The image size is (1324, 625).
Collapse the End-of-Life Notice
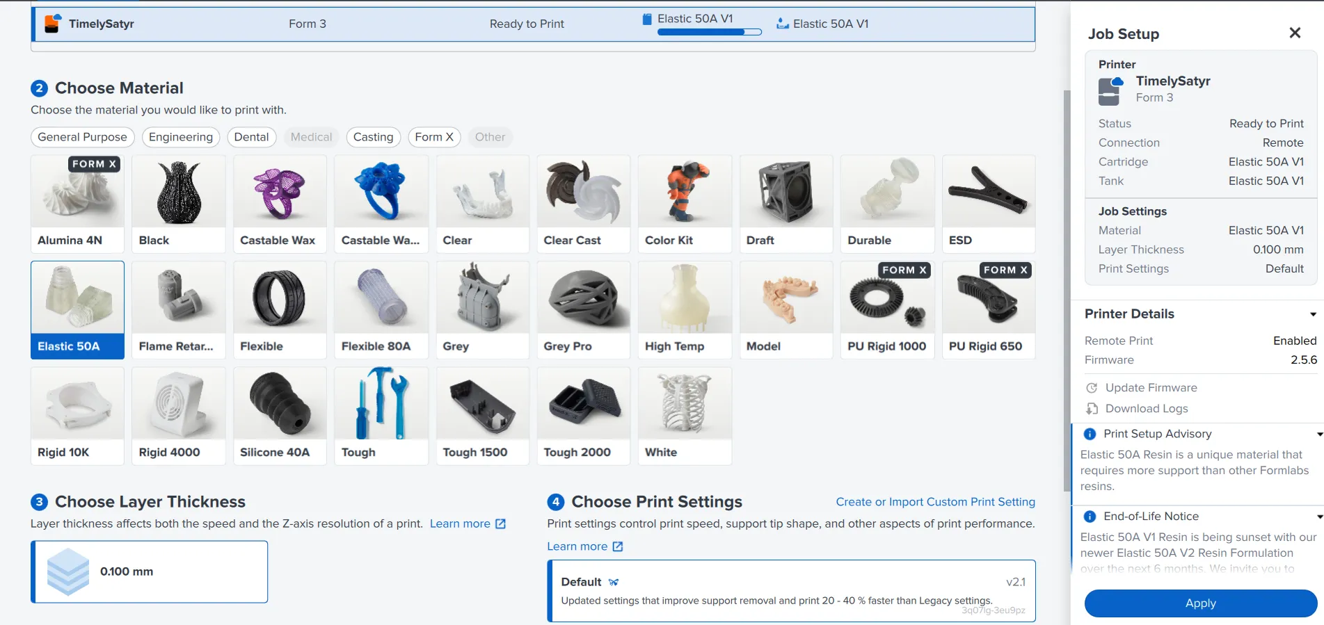tap(1319, 517)
